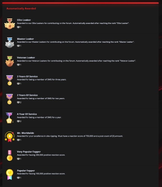Select the 3 Years Of Service medal
Screen dimensions: 162x187
coord(10,80)
